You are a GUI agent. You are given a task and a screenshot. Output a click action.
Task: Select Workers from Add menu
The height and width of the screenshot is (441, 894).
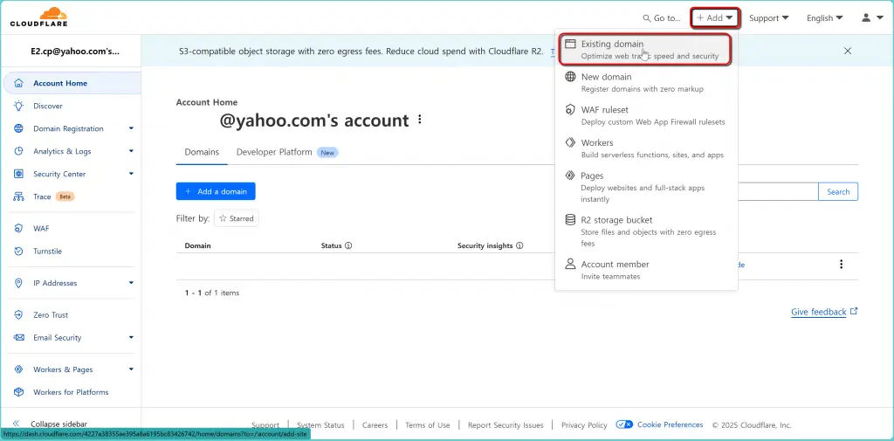[646, 148]
